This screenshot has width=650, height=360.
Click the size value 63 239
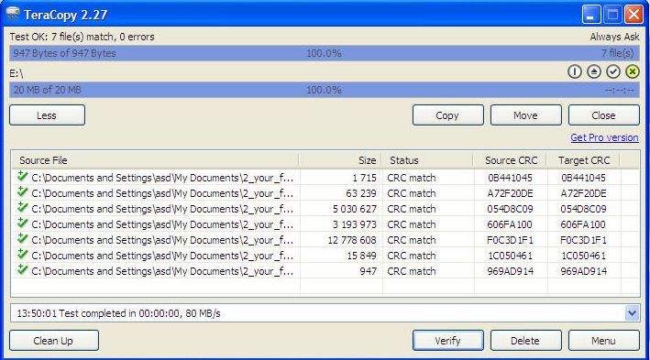pos(361,193)
